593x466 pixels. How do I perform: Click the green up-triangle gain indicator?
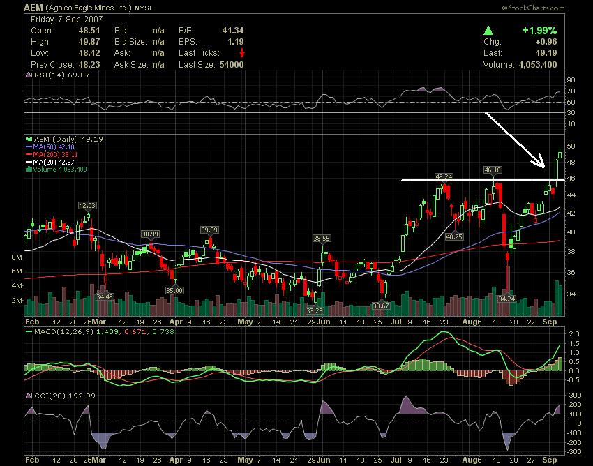488,31
